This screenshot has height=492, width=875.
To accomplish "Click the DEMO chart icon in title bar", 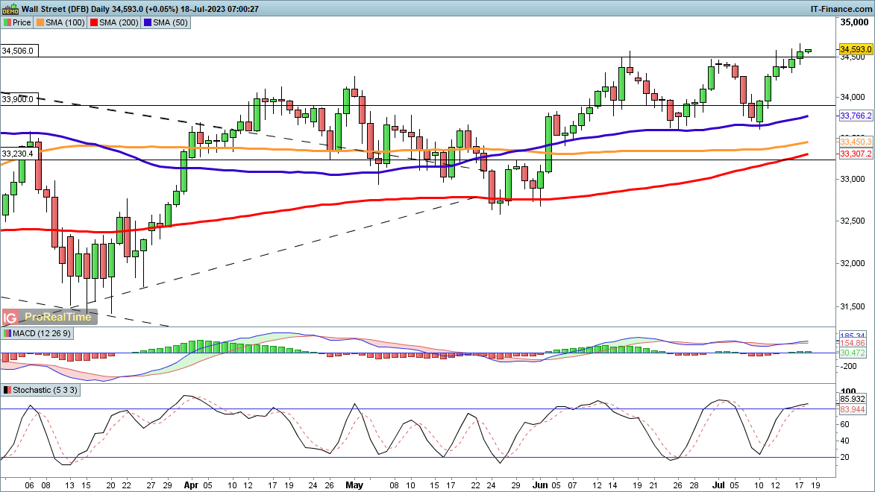I will (10, 9).
